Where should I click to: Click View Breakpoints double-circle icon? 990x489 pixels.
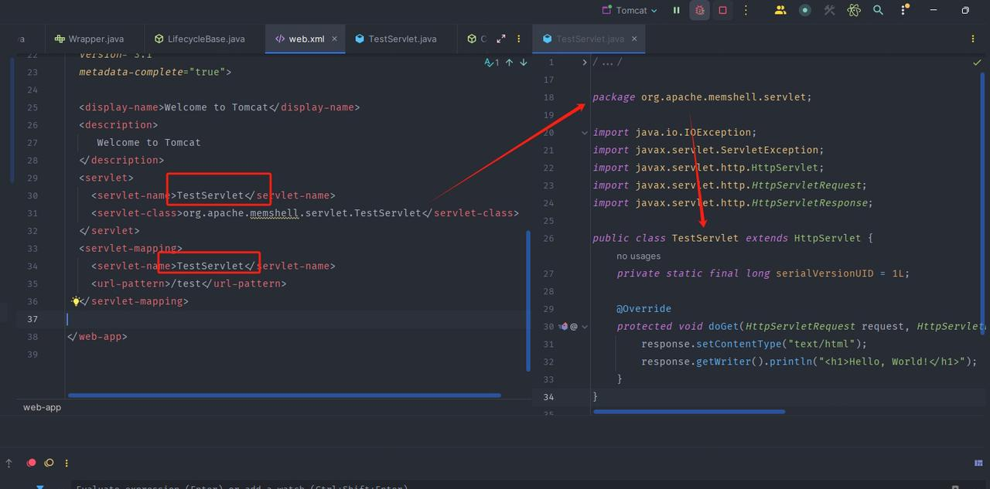[49, 463]
